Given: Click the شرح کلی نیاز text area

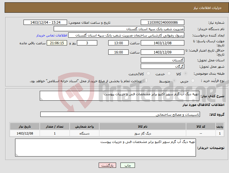Looking at the screenshot, I should pyautogui.click(x=120, y=96).
